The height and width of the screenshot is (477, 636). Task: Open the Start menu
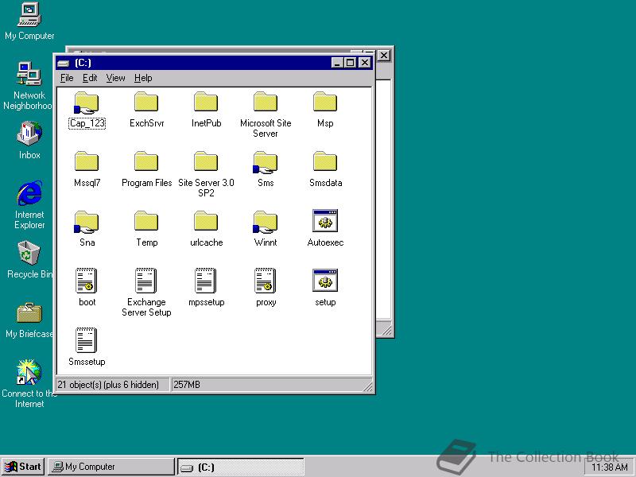click(x=23, y=467)
